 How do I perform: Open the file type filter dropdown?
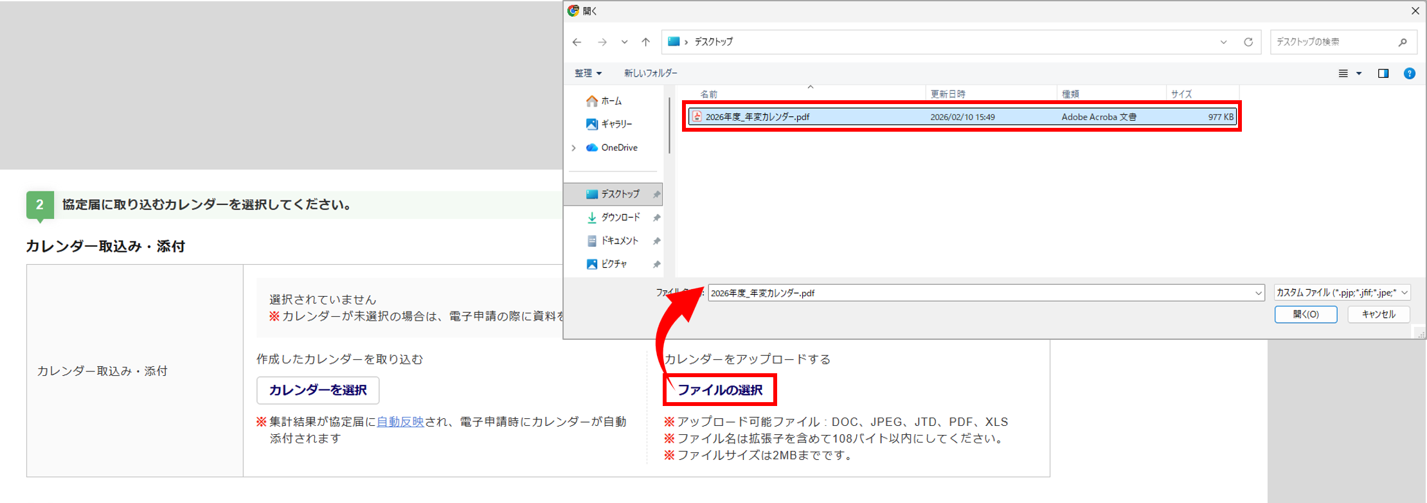point(1342,293)
